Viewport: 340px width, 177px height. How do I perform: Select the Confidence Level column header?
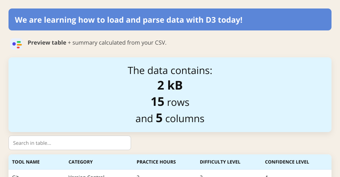coord(287,162)
